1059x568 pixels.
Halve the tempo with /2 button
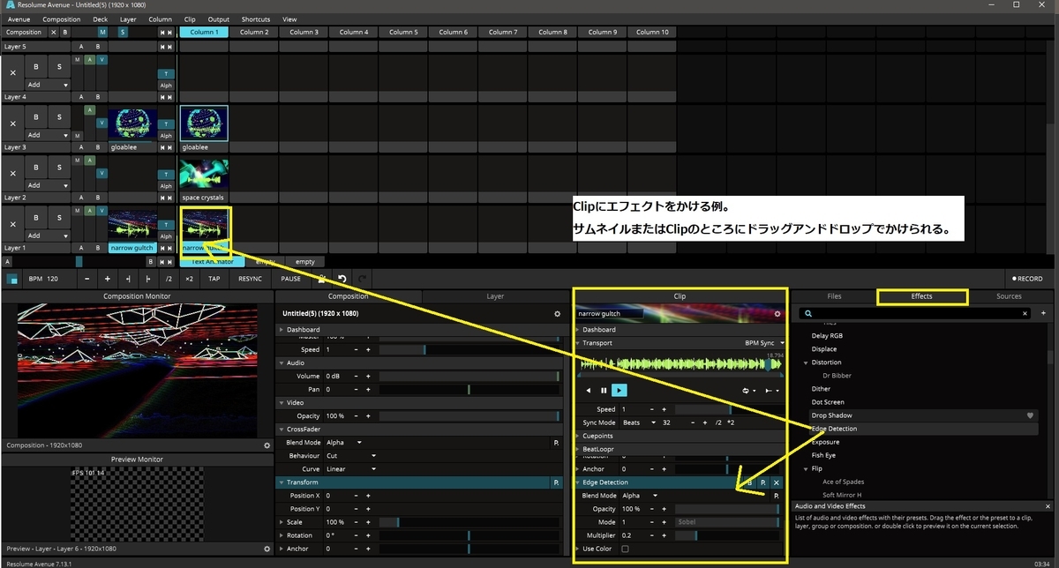click(169, 279)
